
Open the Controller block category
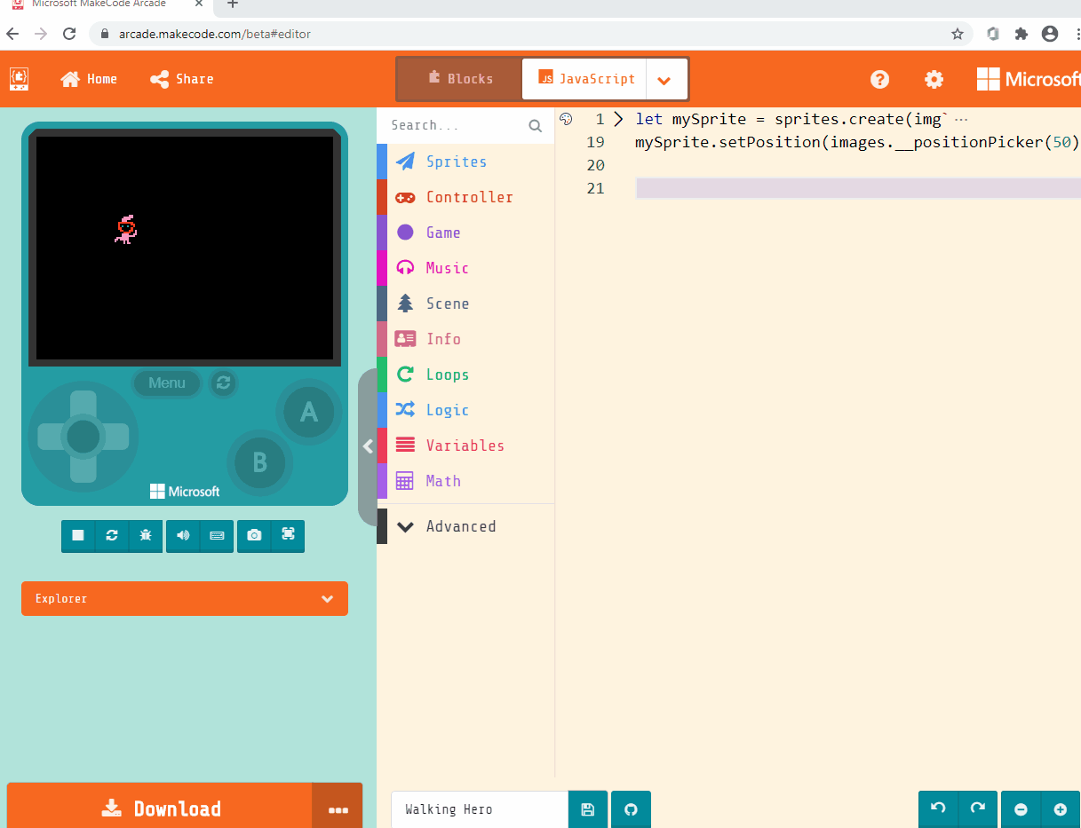[465, 197]
